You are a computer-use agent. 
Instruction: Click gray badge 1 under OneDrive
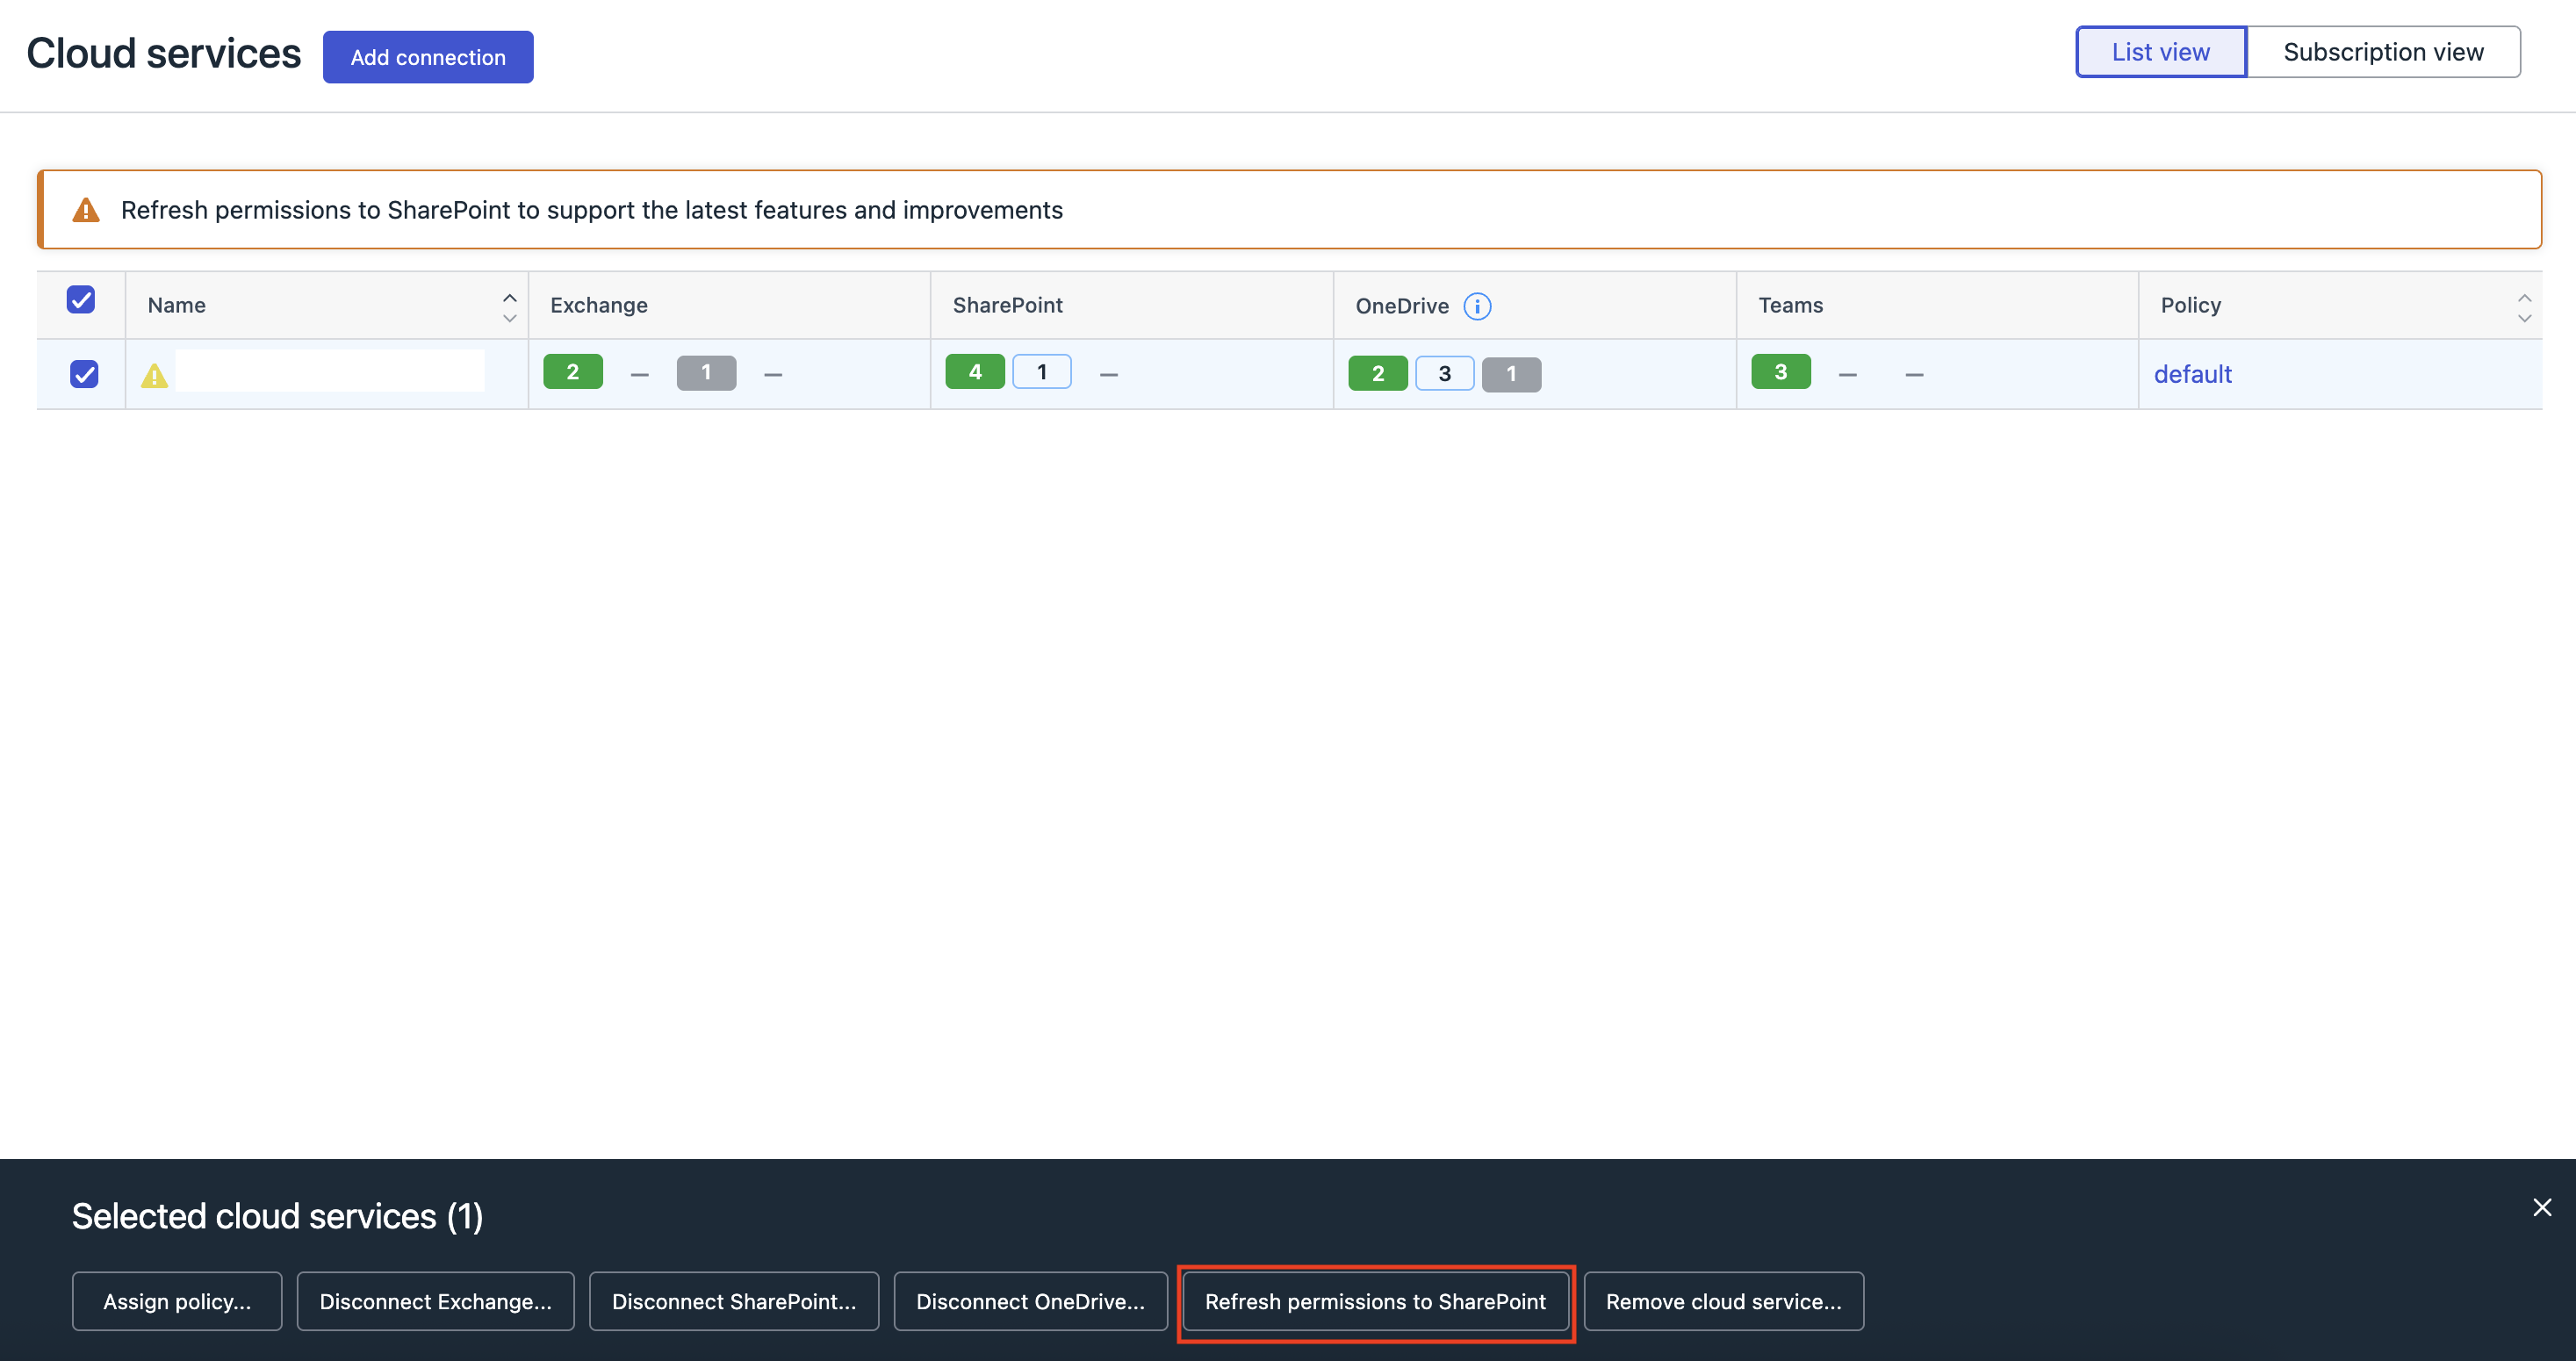click(1511, 374)
